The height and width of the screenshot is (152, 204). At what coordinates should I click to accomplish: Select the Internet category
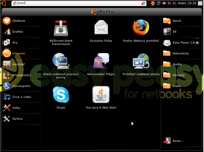(x=22, y=53)
